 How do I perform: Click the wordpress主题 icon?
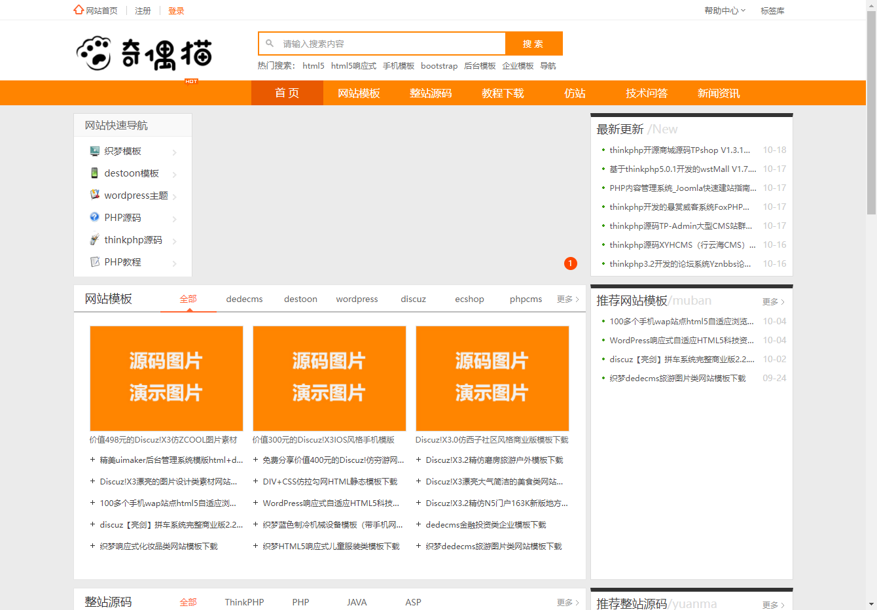click(x=95, y=195)
